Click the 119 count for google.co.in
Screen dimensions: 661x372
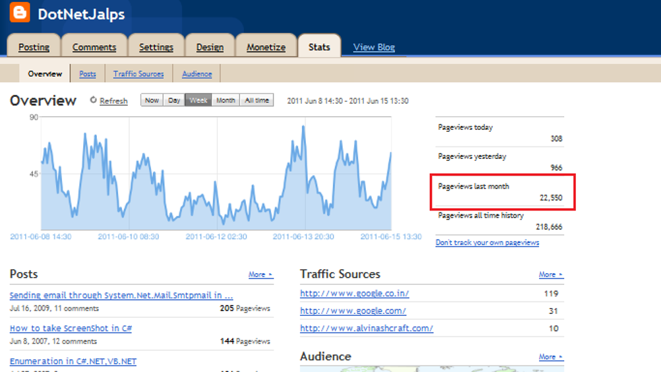tap(551, 294)
